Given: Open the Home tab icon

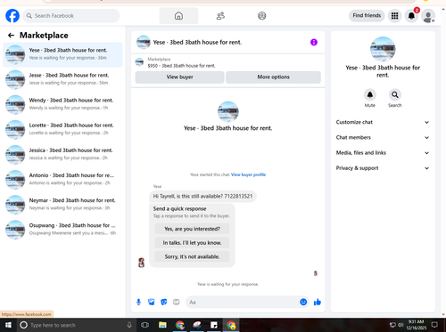Looking at the screenshot, I should coord(178,16).
